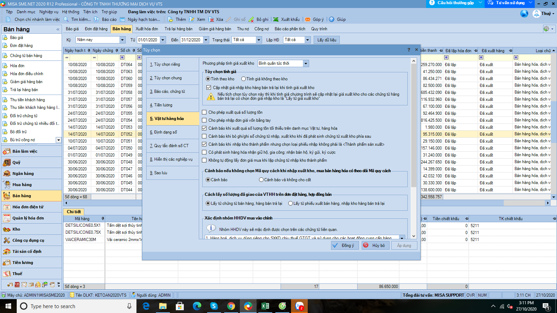This screenshot has width=557, height=313.
Task: Click the Xóa (delete) toolbar icon
Action: (x=211, y=19)
